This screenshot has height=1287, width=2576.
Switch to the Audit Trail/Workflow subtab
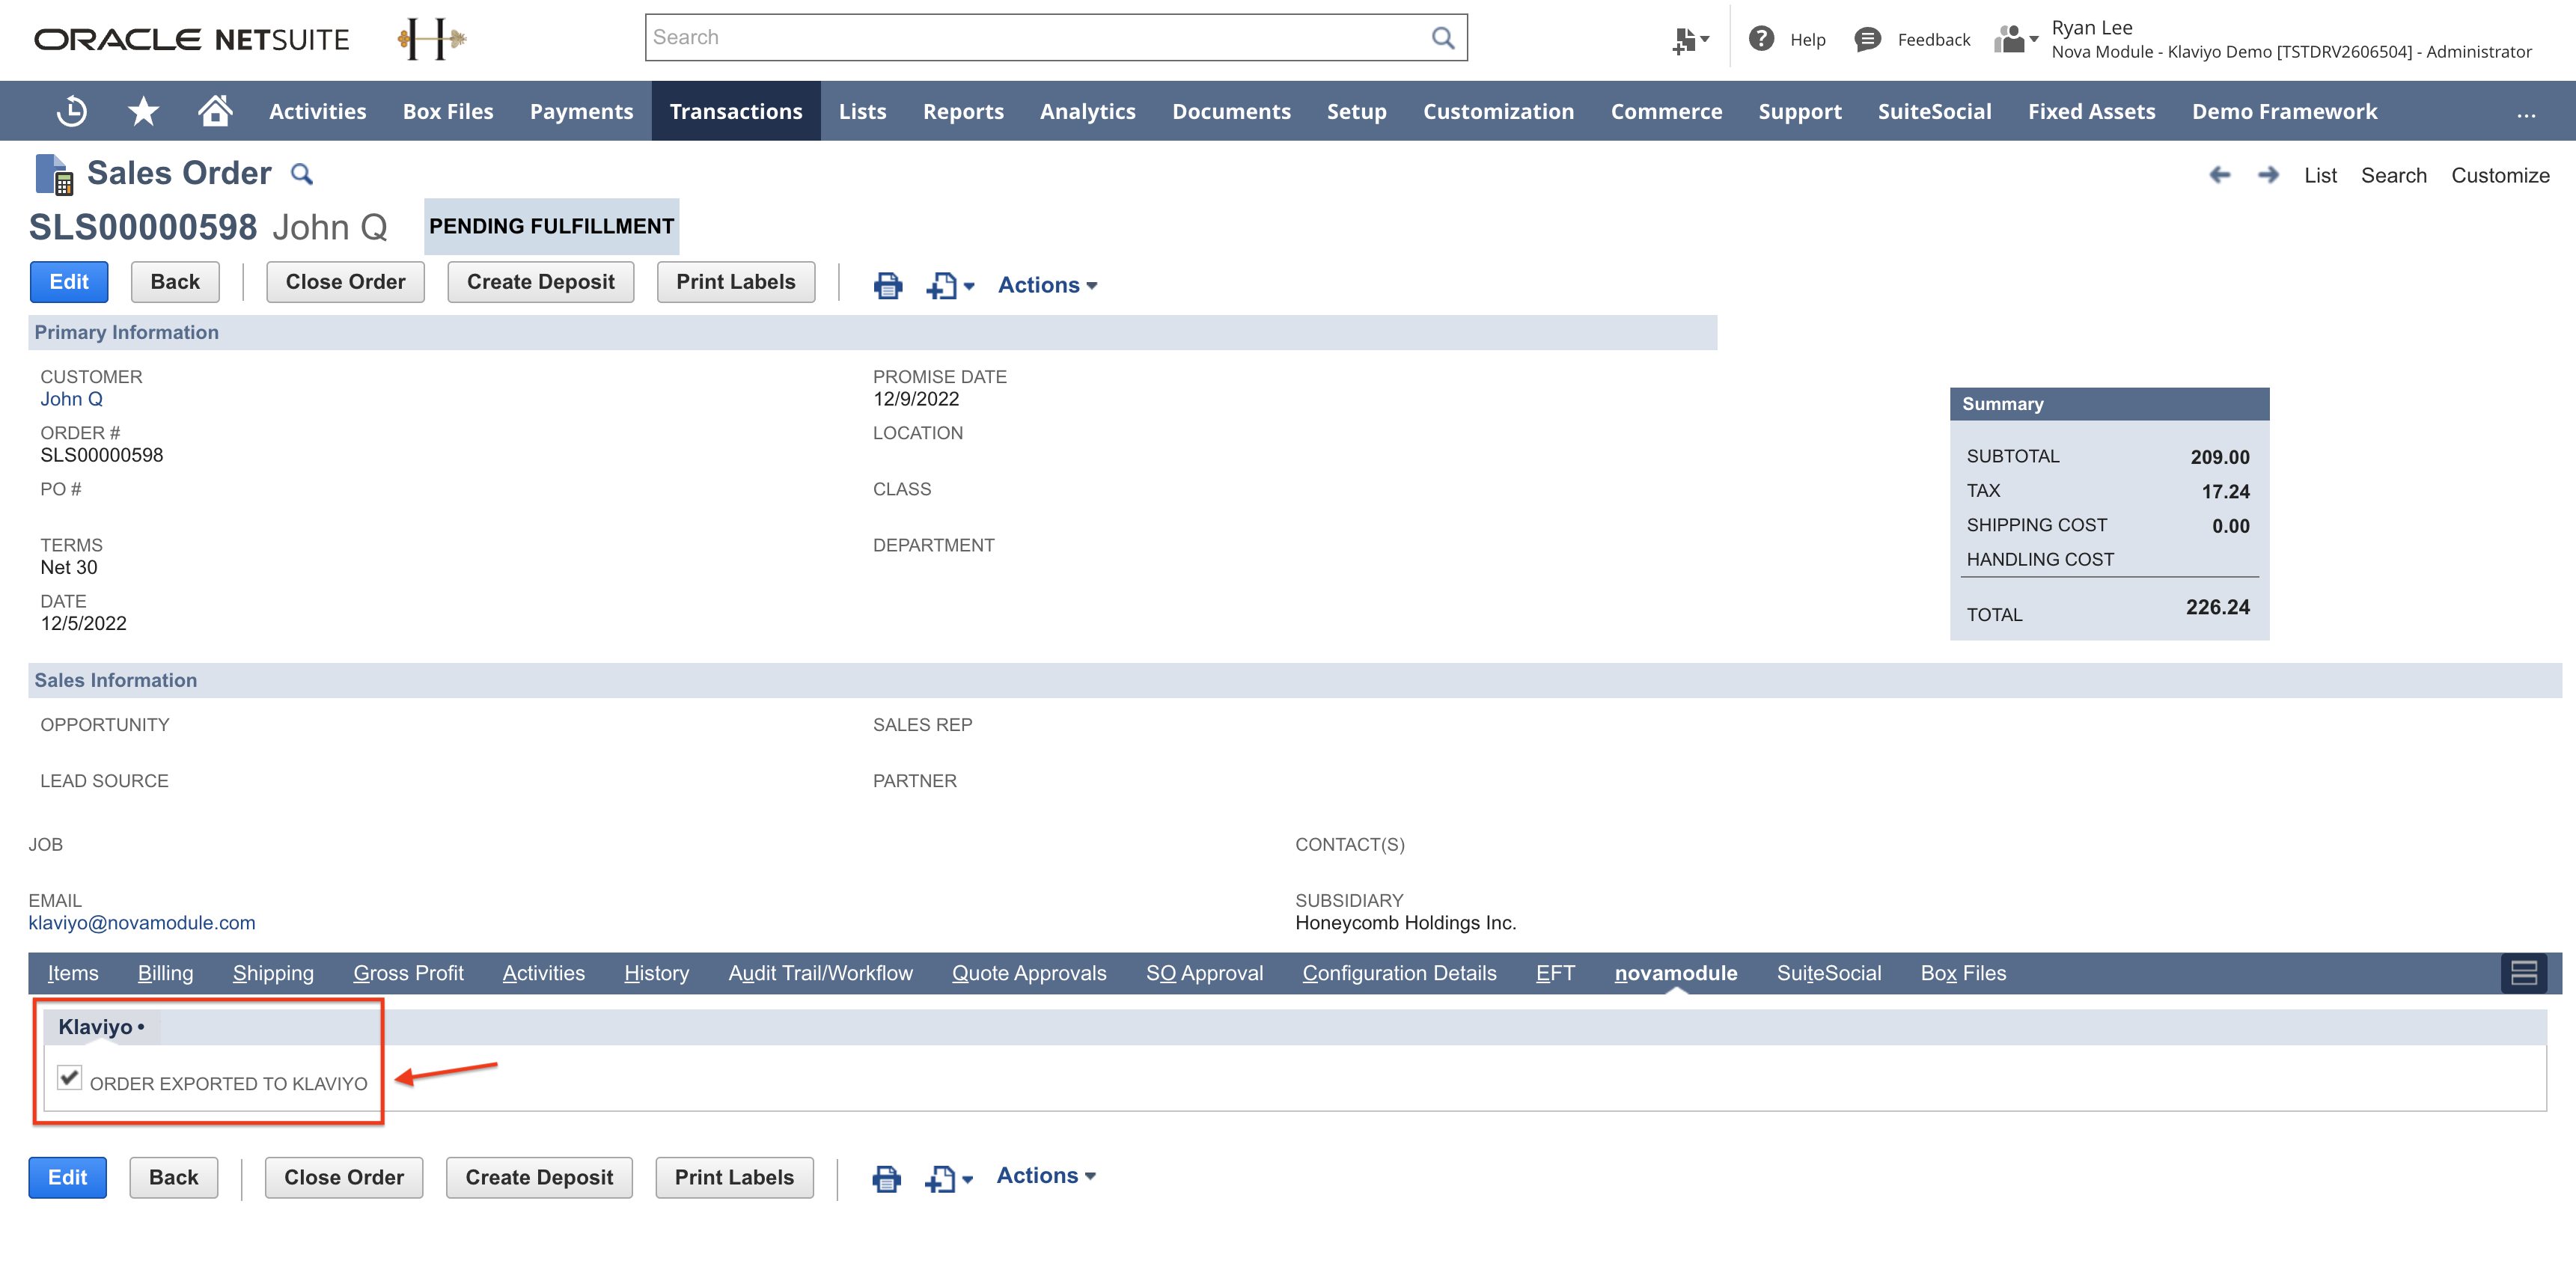pyautogui.click(x=820, y=973)
